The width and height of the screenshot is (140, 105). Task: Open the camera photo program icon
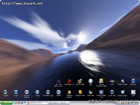[91, 93]
